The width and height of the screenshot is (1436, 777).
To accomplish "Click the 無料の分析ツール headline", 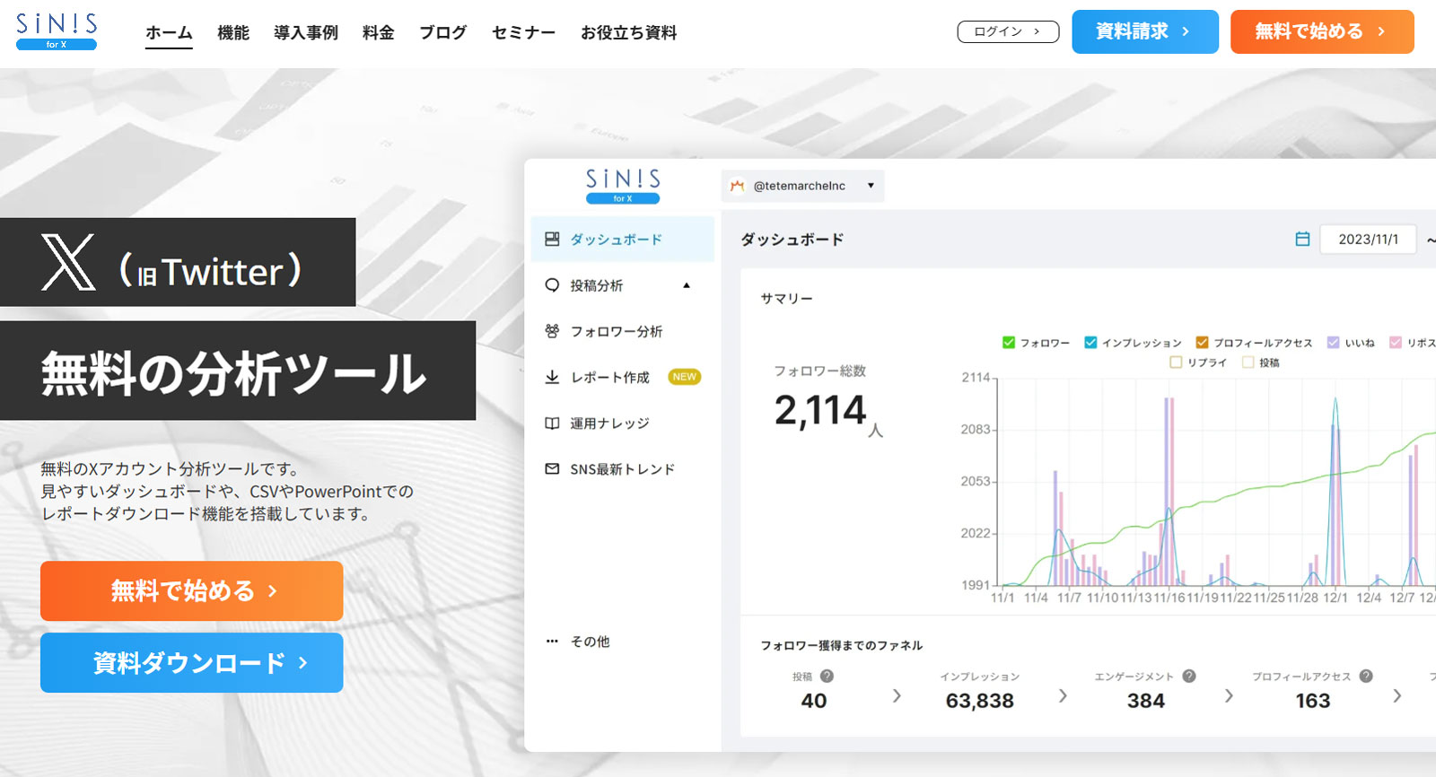I will click(x=234, y=372).
